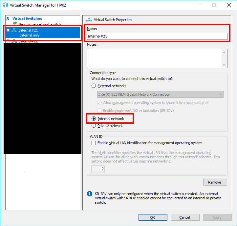Screen dimensions: 237x226
Task: Click the Notes scrollbar down arrow
Action: 224,65
